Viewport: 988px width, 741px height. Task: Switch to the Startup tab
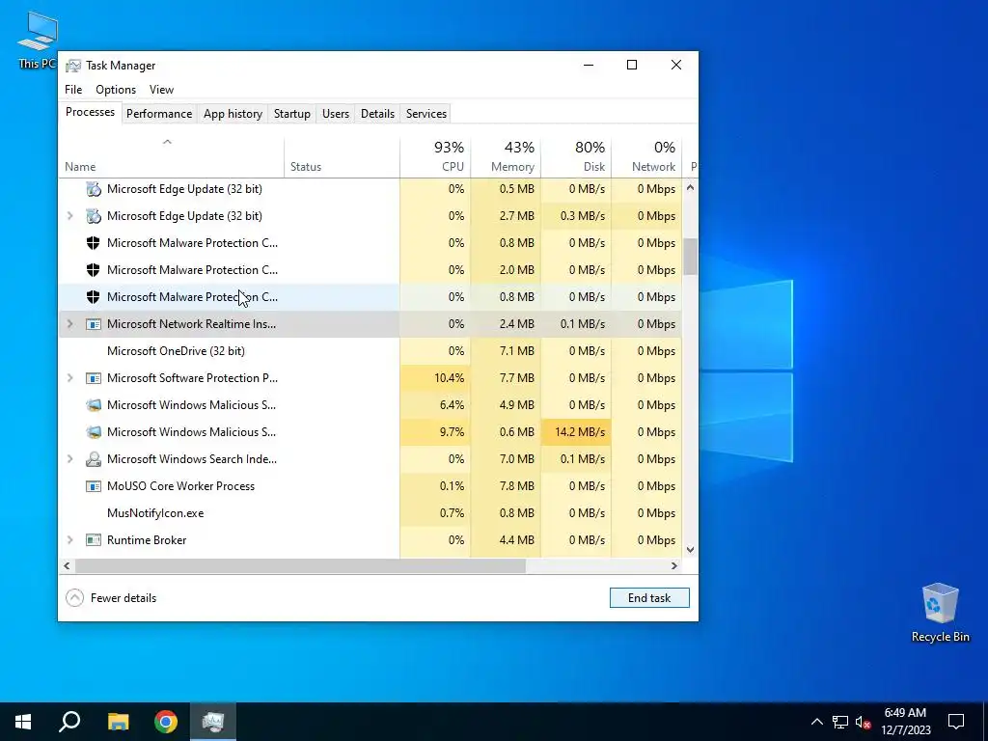click(x=291, y=114)
